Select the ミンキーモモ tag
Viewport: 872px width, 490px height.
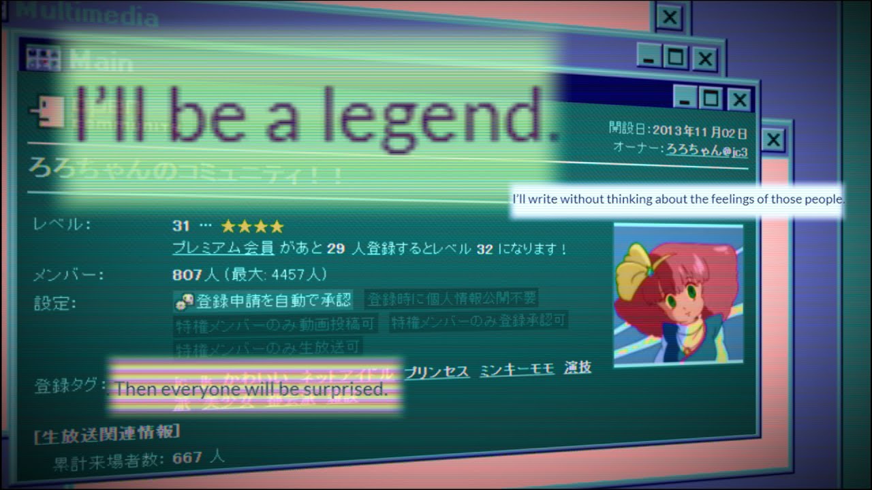point(517,370)
